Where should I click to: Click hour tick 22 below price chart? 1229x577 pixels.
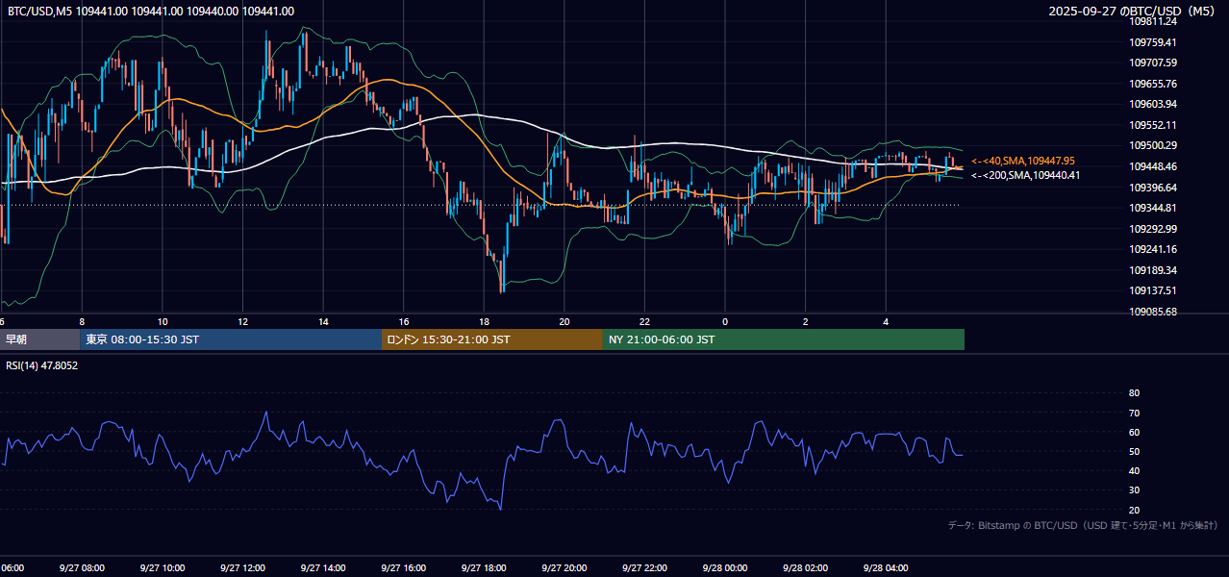pos(645,321)
